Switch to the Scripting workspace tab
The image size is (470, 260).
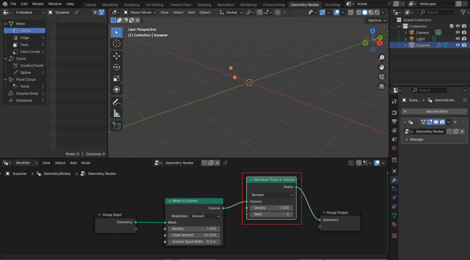tap(332, 4)
